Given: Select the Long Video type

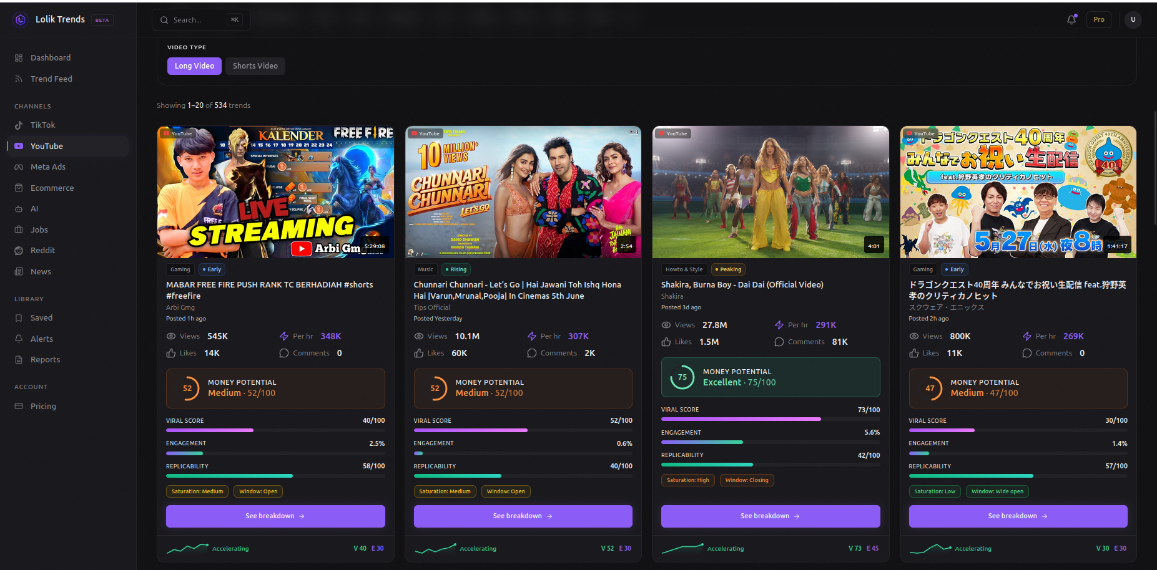Looking at the screenshot, I should click(x=194, y=66).
